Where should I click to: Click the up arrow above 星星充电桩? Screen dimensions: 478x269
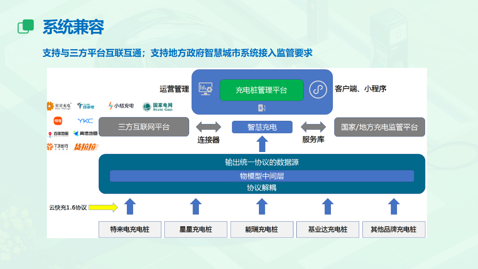[x=196, y=206]
